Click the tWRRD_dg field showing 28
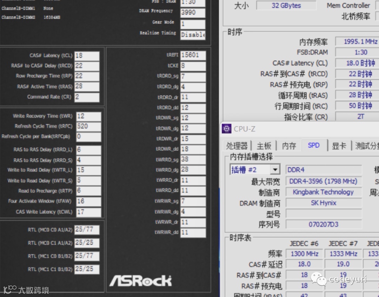The width and height of the screenshot is (379, 297). tap(193, 170)
